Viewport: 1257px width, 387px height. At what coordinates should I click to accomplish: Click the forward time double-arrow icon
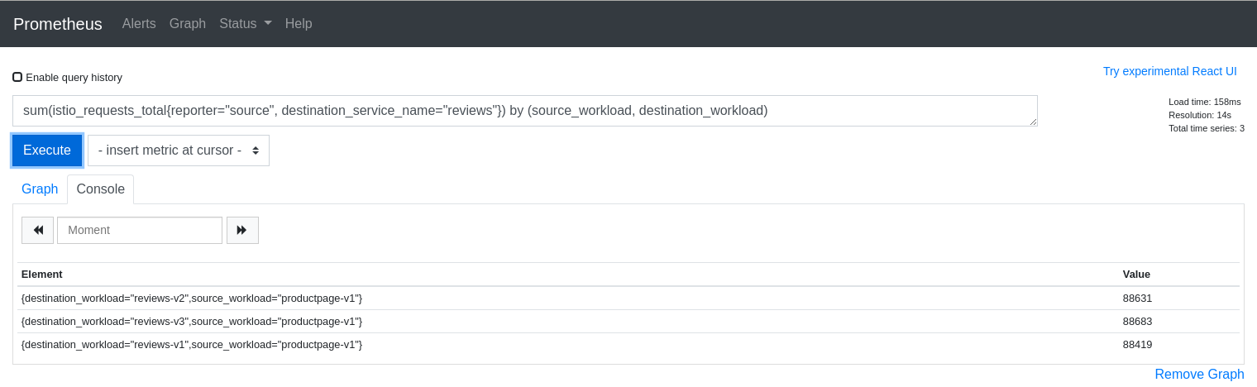[x=242, y=230]
